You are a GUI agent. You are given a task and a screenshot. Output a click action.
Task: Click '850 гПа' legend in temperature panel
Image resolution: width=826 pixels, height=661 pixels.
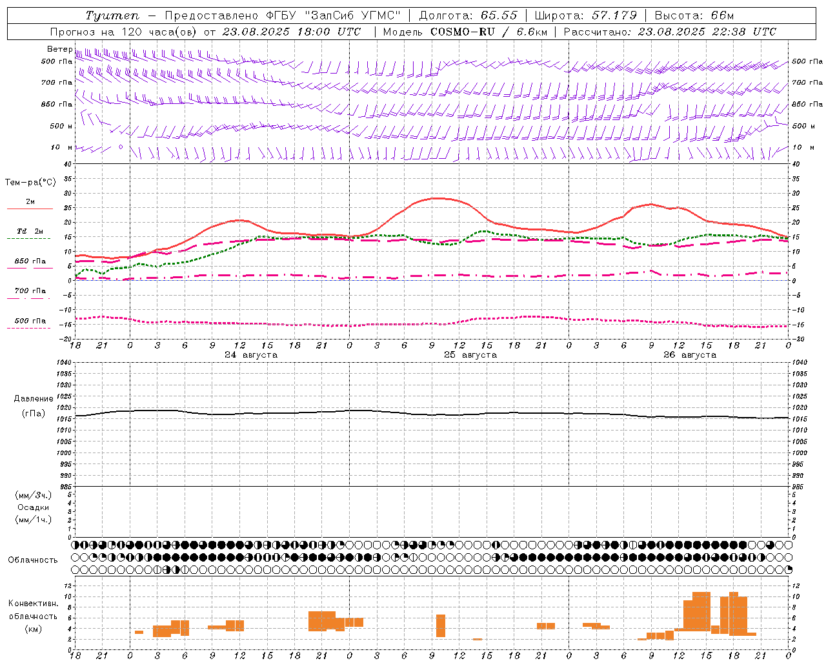pyautogui.click(x=30, y=261)
